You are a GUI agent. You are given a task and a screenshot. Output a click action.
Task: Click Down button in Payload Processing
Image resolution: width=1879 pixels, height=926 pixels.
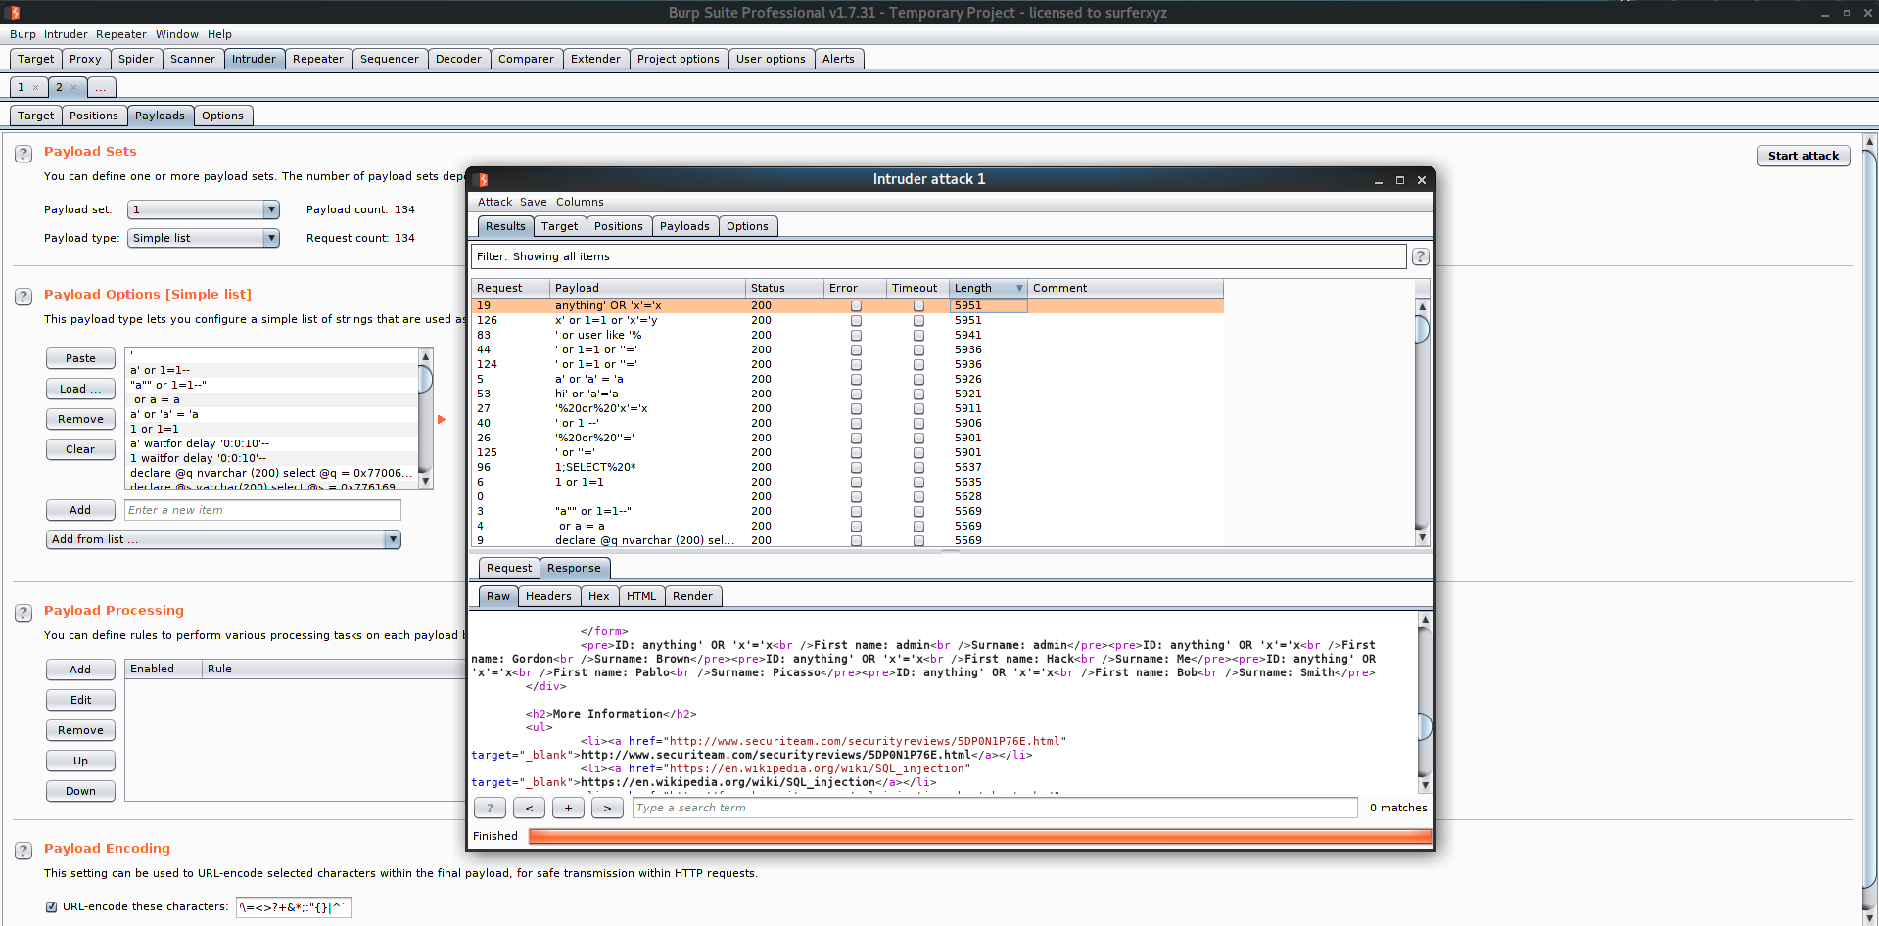(x=80, y=791)
